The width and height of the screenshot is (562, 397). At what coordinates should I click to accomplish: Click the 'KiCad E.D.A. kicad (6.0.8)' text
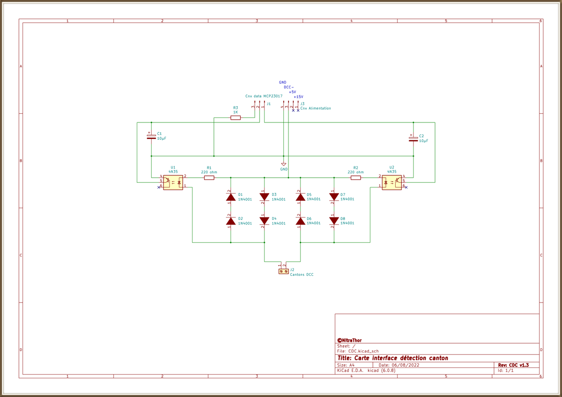[366, 370]
